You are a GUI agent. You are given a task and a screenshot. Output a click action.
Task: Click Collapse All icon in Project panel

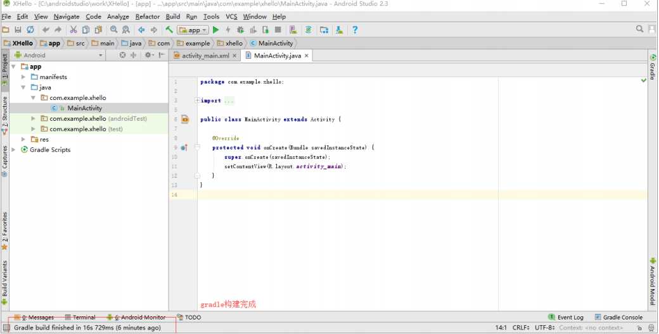tap(134, 55)
